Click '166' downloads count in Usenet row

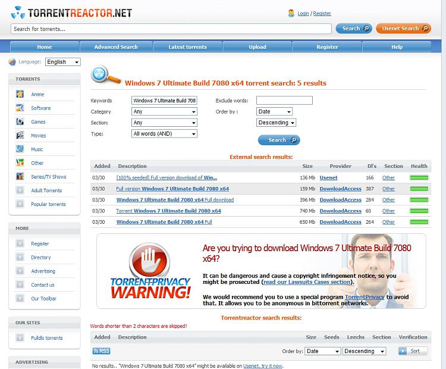click(x=369, y=178)
